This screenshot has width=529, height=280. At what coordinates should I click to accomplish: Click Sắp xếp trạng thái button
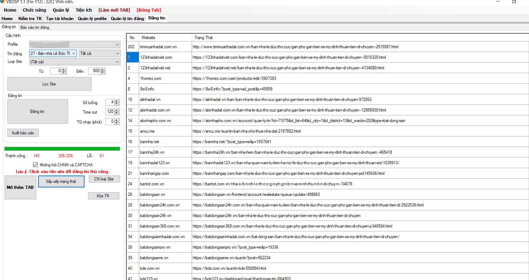click(61, 182)
